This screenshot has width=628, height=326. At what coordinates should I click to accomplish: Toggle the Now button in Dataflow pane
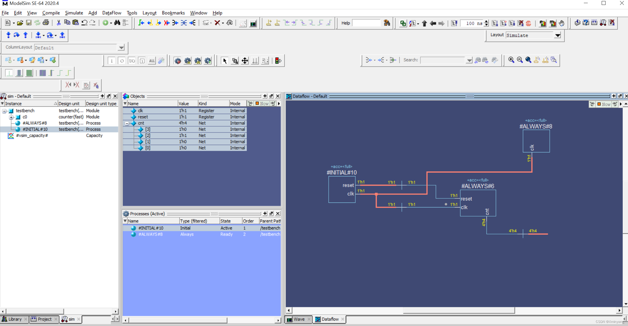pos(604,104)
